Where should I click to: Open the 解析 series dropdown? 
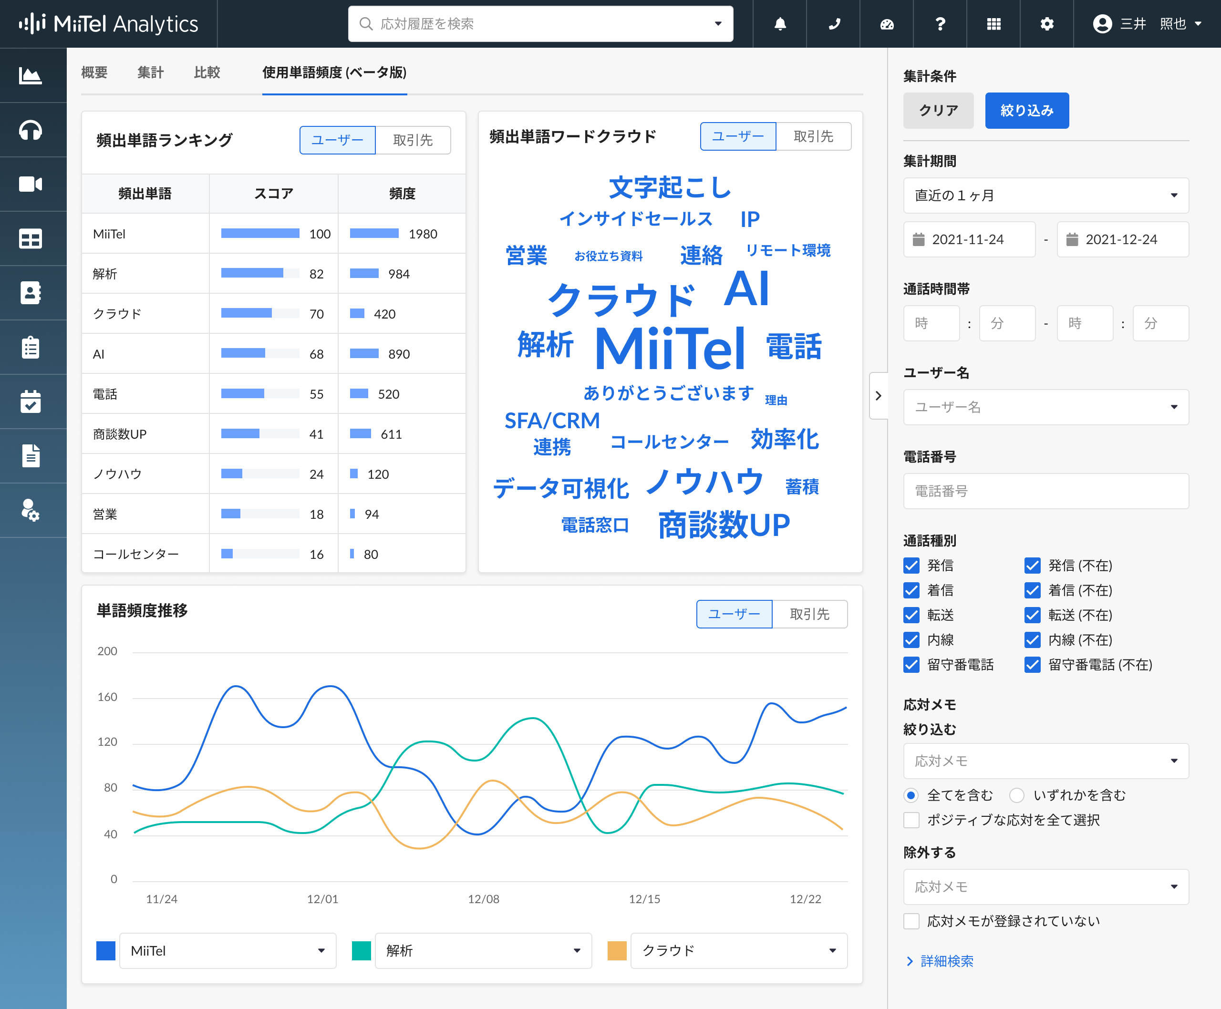[483, 951]
